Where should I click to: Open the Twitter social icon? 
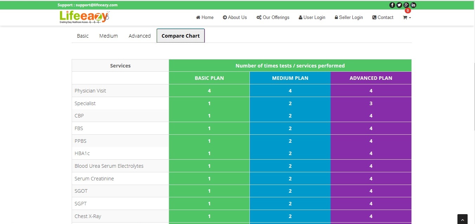(x=399, y=5)
